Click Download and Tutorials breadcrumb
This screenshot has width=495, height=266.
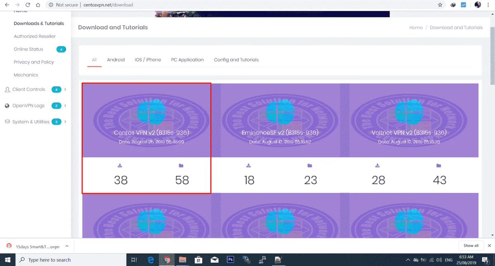(x=456, y=28)
